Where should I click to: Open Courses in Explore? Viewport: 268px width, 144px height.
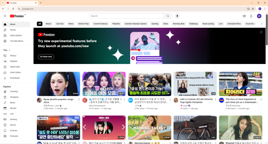[x=16, y=130]
